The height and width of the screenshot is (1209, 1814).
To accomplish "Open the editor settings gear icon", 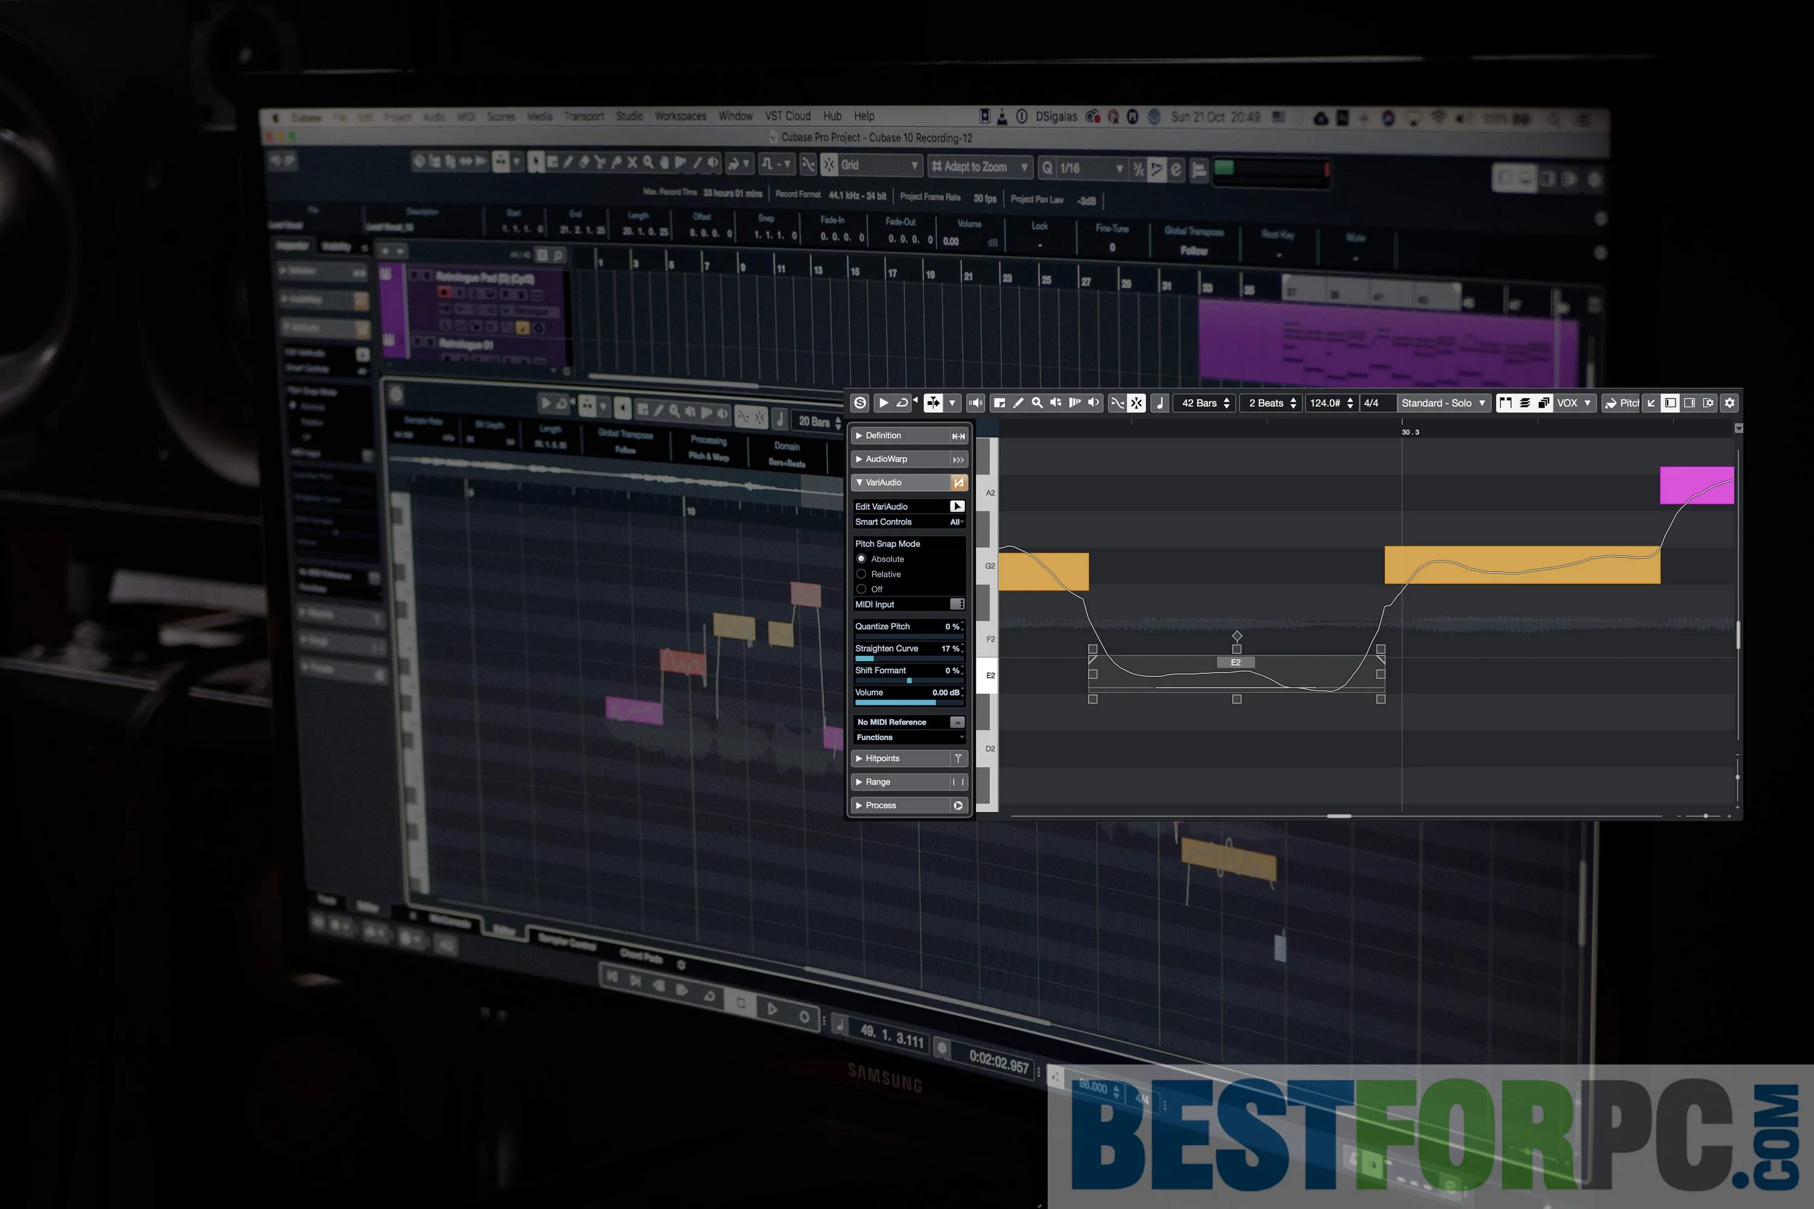I will pos(1730,403).
